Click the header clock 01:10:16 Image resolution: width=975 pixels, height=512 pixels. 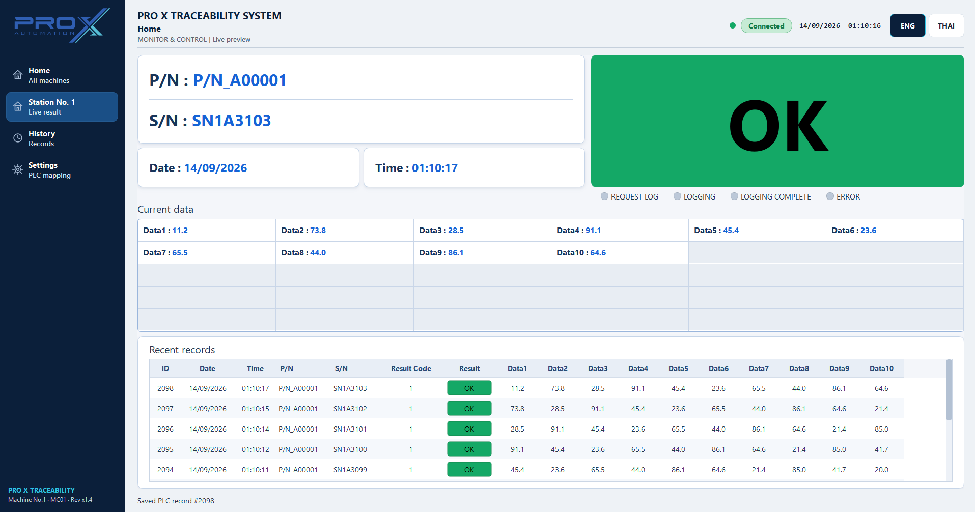(864, 25)
